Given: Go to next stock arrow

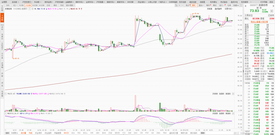Looking at the screenshot, I should [x=273, y=6].
